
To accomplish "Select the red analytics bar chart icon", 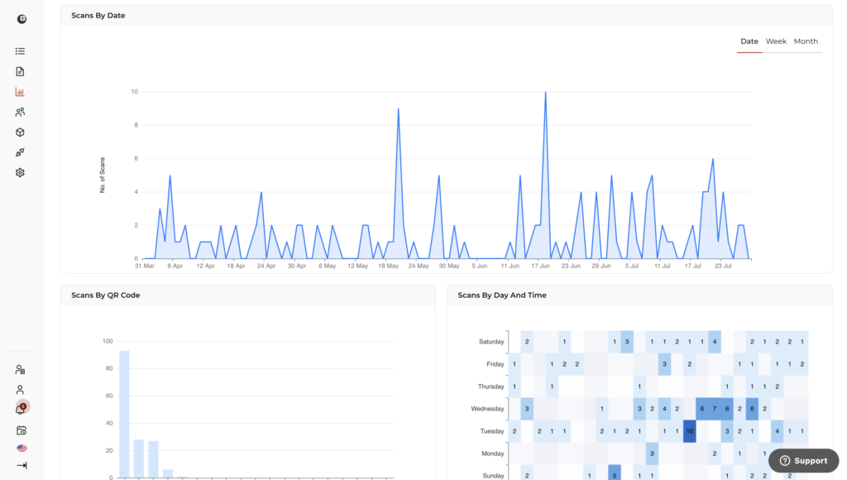I will point(20,92).
